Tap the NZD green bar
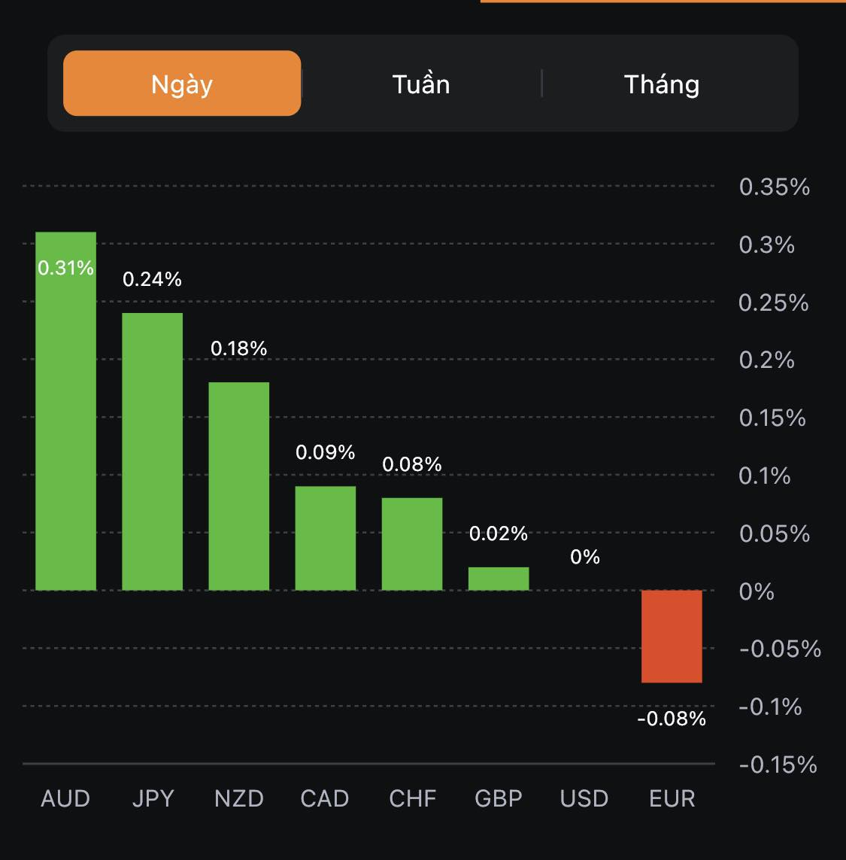846x860 pixels. click(x=239, y=486)
